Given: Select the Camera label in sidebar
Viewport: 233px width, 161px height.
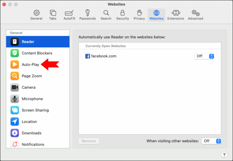Looking at the screenshot, I should coord(29,87).
